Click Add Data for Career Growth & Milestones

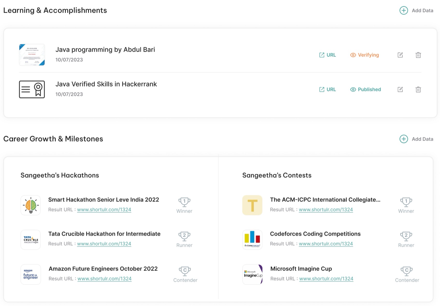point(416,139)
